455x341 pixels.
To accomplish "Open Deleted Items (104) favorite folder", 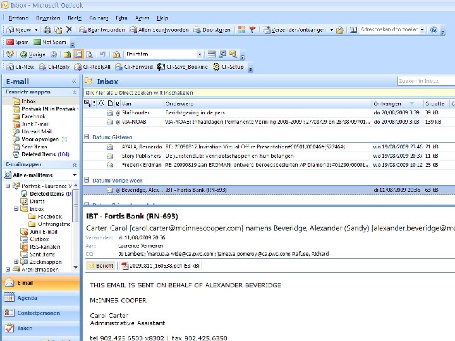I will [45, 154].
